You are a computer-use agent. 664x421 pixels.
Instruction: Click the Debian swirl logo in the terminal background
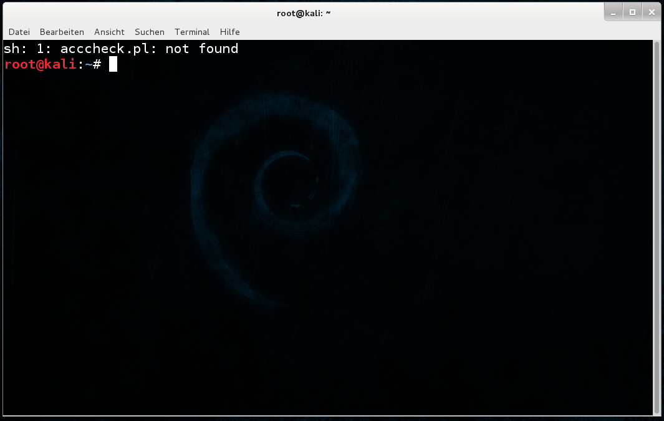click(275, 199)
